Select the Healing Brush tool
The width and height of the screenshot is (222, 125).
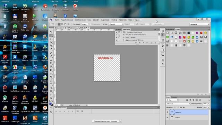[51, 53]
